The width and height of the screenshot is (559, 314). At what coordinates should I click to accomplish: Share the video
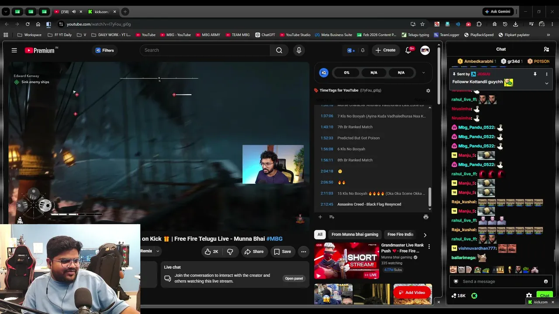254,252
